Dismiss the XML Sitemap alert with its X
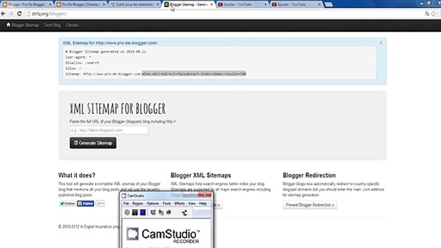Image resolution: width=441 pixels, height=248 pixels. (x=381, y=43)
